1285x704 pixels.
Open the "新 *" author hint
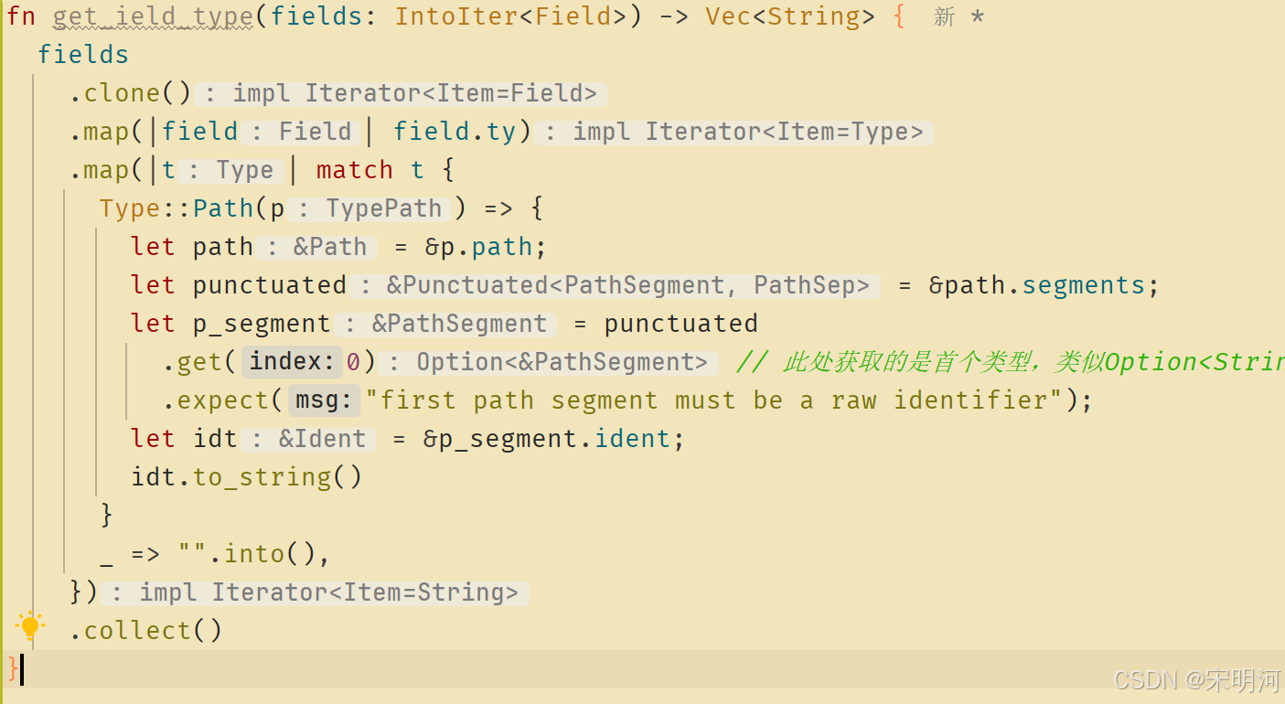[x=958, y=16]
